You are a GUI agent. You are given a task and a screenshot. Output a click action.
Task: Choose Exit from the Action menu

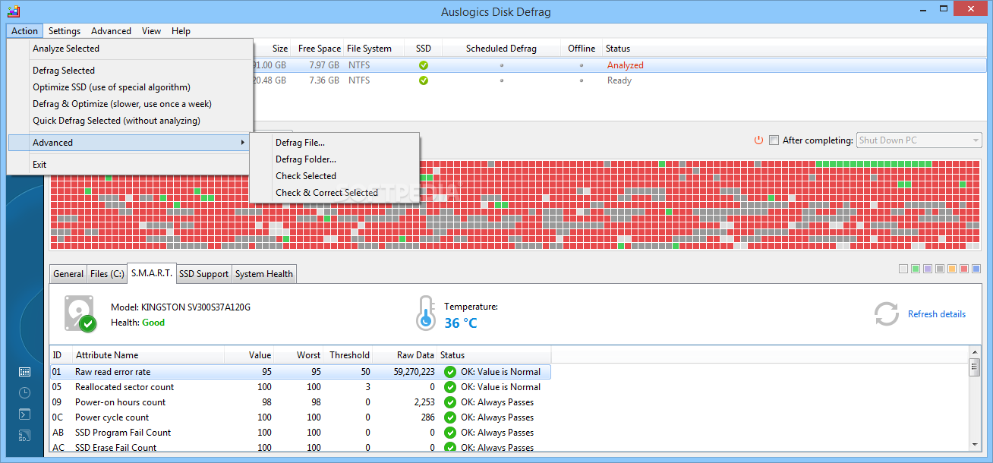point(130,165)
